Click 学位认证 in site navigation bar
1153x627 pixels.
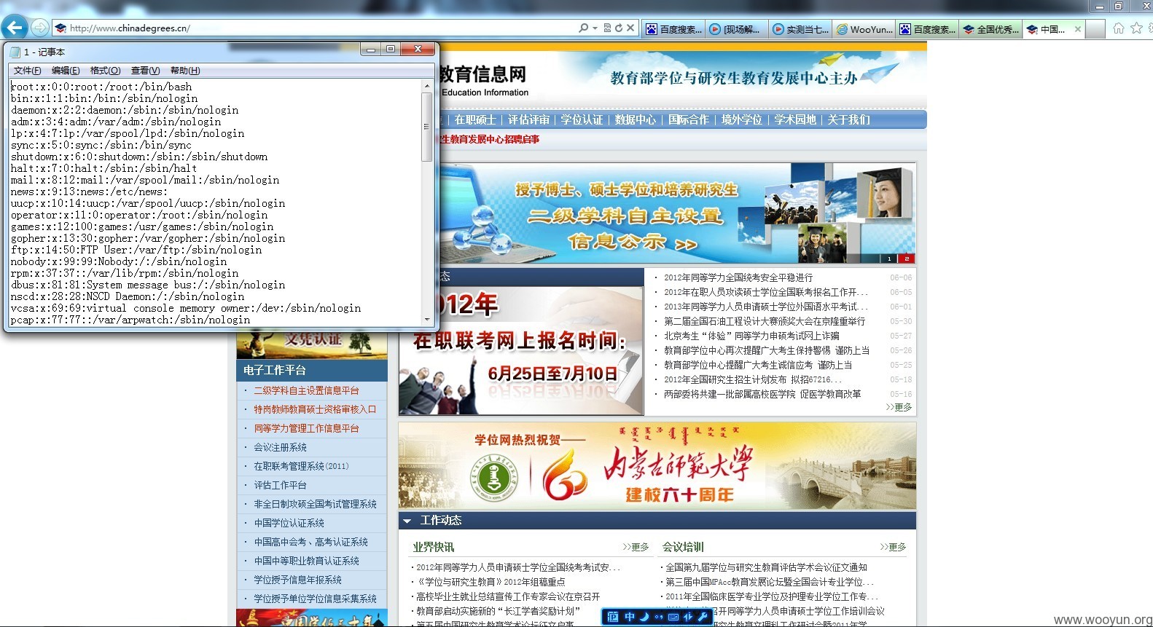582,119
